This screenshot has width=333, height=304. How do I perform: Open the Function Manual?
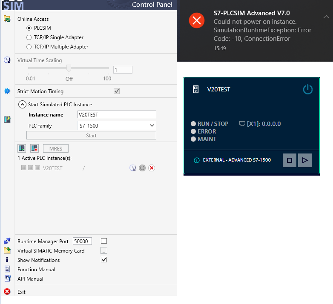point(36,270)
